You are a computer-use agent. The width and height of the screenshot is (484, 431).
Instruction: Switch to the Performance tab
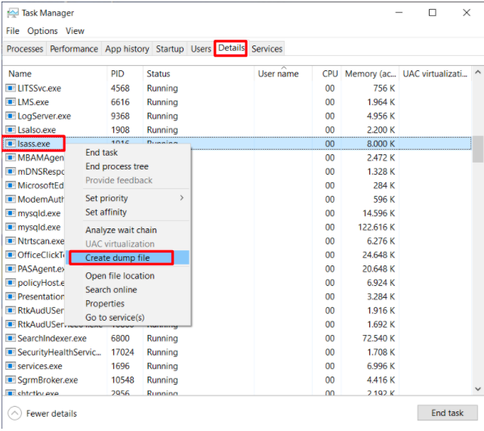click(x=74, y=49)
